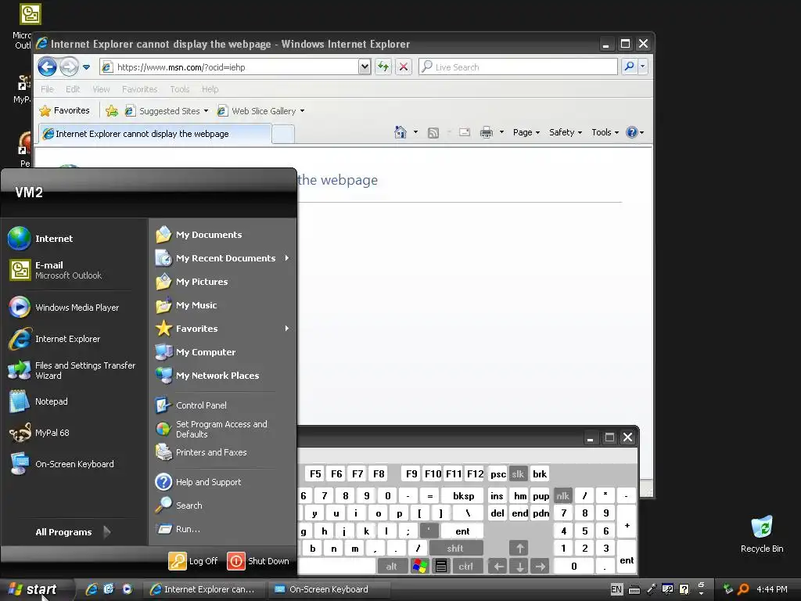This screenshot has height=601, width=801.
Task: Open the address bar dropdown arrow
Action: [365, 67]
